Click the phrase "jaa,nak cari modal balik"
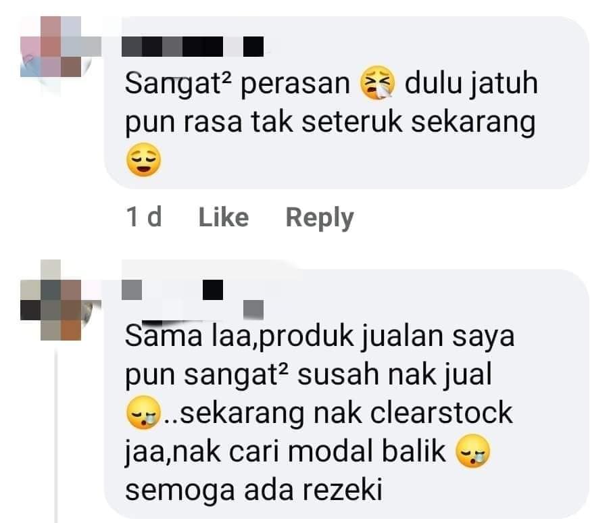 (285, 452)
